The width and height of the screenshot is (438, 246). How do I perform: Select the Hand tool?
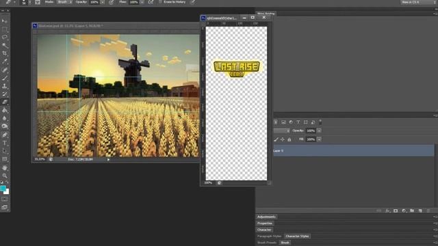(x=5, y=167)
